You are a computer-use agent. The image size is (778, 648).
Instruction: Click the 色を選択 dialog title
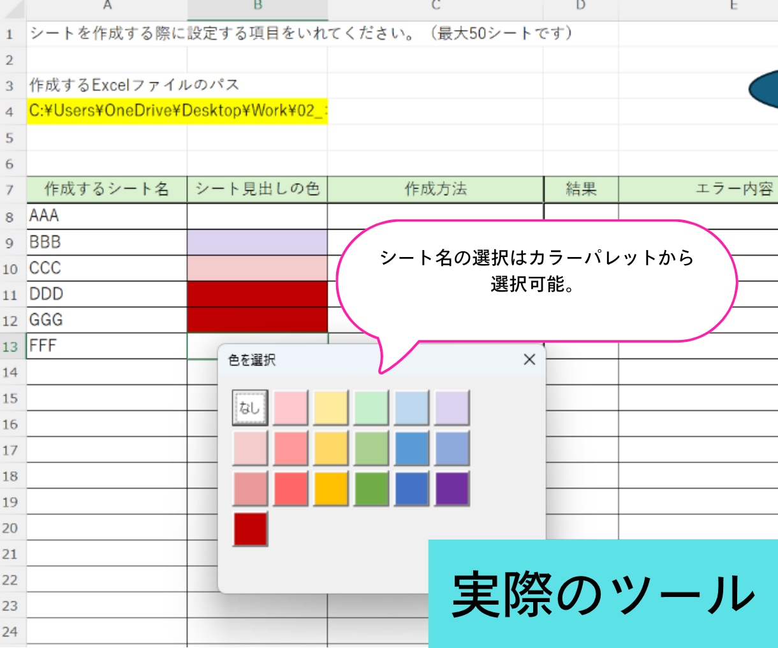(x=252, y=360)
